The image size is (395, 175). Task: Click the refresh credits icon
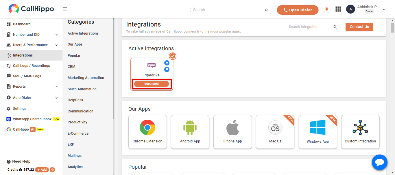(x=52, y=170)
